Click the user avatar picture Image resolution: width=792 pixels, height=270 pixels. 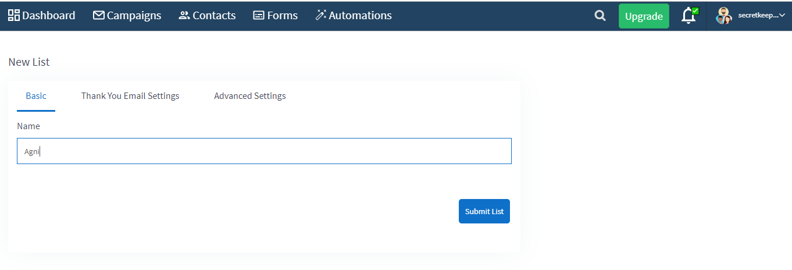pos(724,16)
